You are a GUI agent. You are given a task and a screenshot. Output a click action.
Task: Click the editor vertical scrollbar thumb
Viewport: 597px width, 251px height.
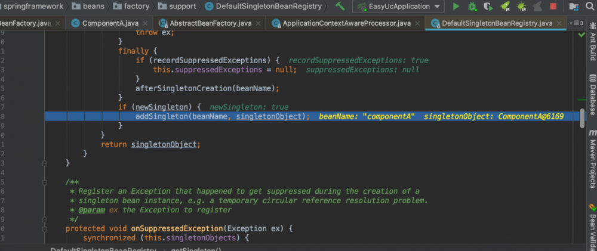click(x=582, y=118)
